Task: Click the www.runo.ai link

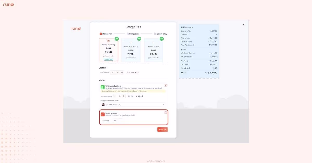Action: [x=156, y=161]
